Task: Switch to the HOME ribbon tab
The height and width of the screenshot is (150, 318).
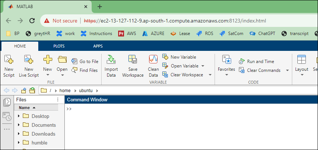Action: (20, 46)
